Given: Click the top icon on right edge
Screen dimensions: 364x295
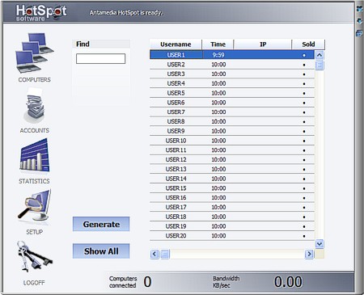Looking at the screenshot, I should [360, 9].
